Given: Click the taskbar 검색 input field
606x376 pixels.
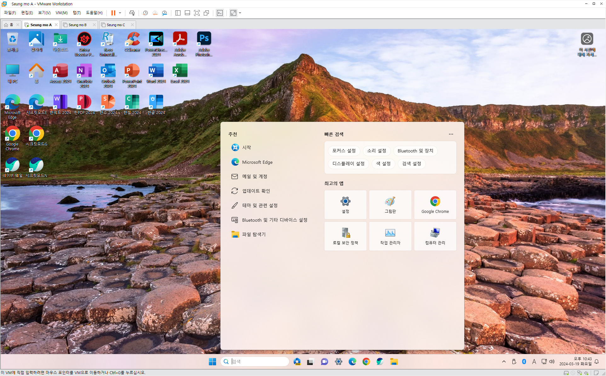Looking at the screenshot, I should pos(254,362).
